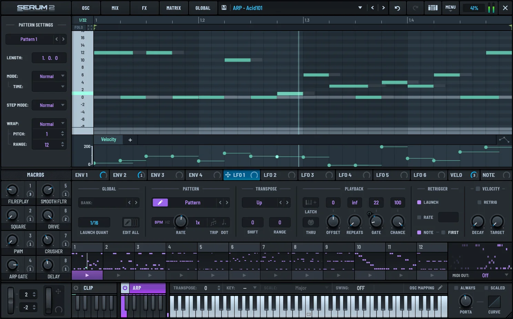This screenshot has width=513, height=319.
Task: Adjust the Gate knob
Action: (x=376, y=222)
